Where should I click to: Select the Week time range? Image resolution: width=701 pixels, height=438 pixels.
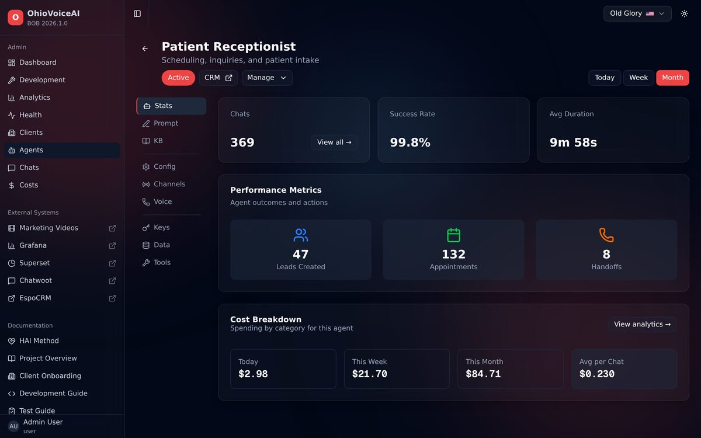pyautogui.click(x=638, y=78)
